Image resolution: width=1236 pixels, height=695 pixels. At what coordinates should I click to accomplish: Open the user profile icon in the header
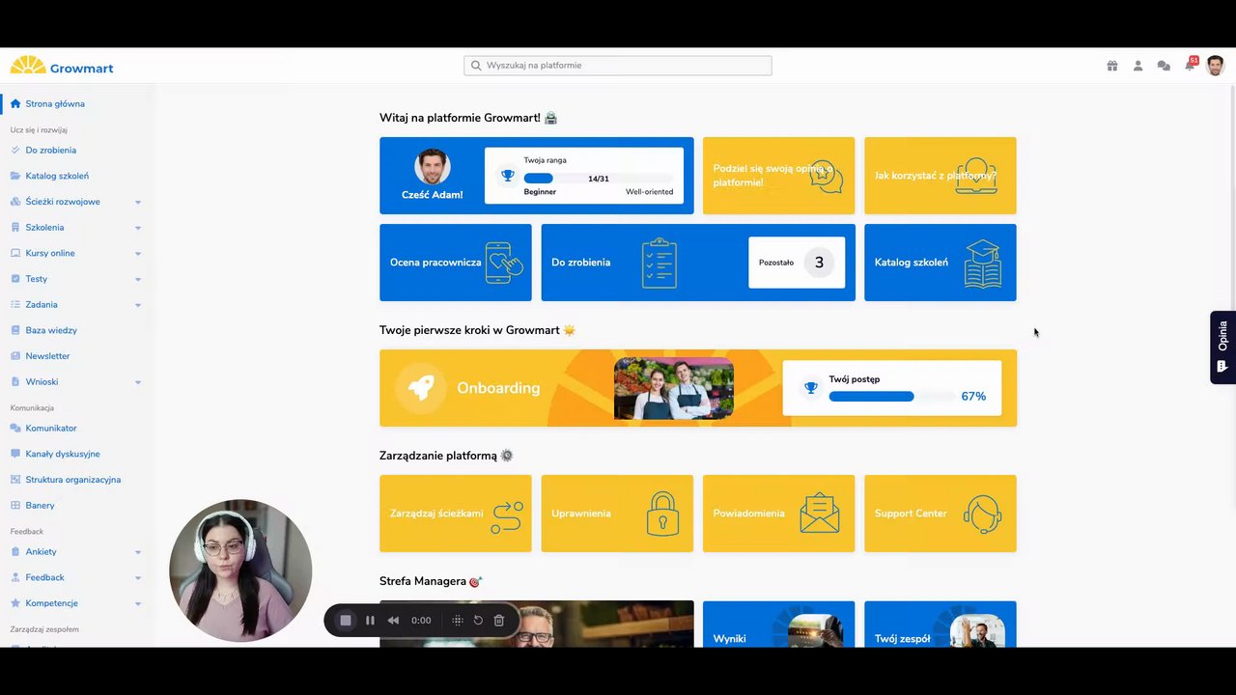[x=1138, y=66]
